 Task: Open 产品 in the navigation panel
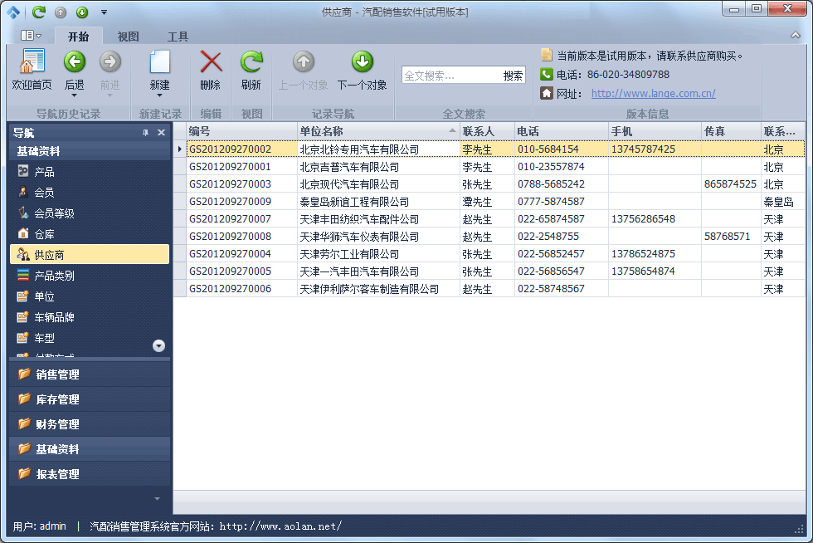[x=45, y=172]
